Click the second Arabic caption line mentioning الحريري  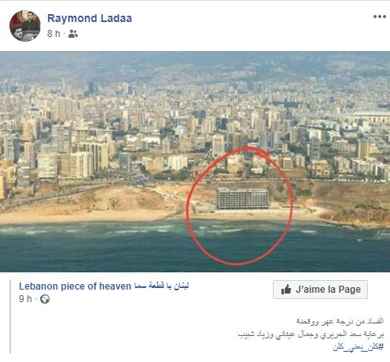pyautogui.click(x=311, y=334)
